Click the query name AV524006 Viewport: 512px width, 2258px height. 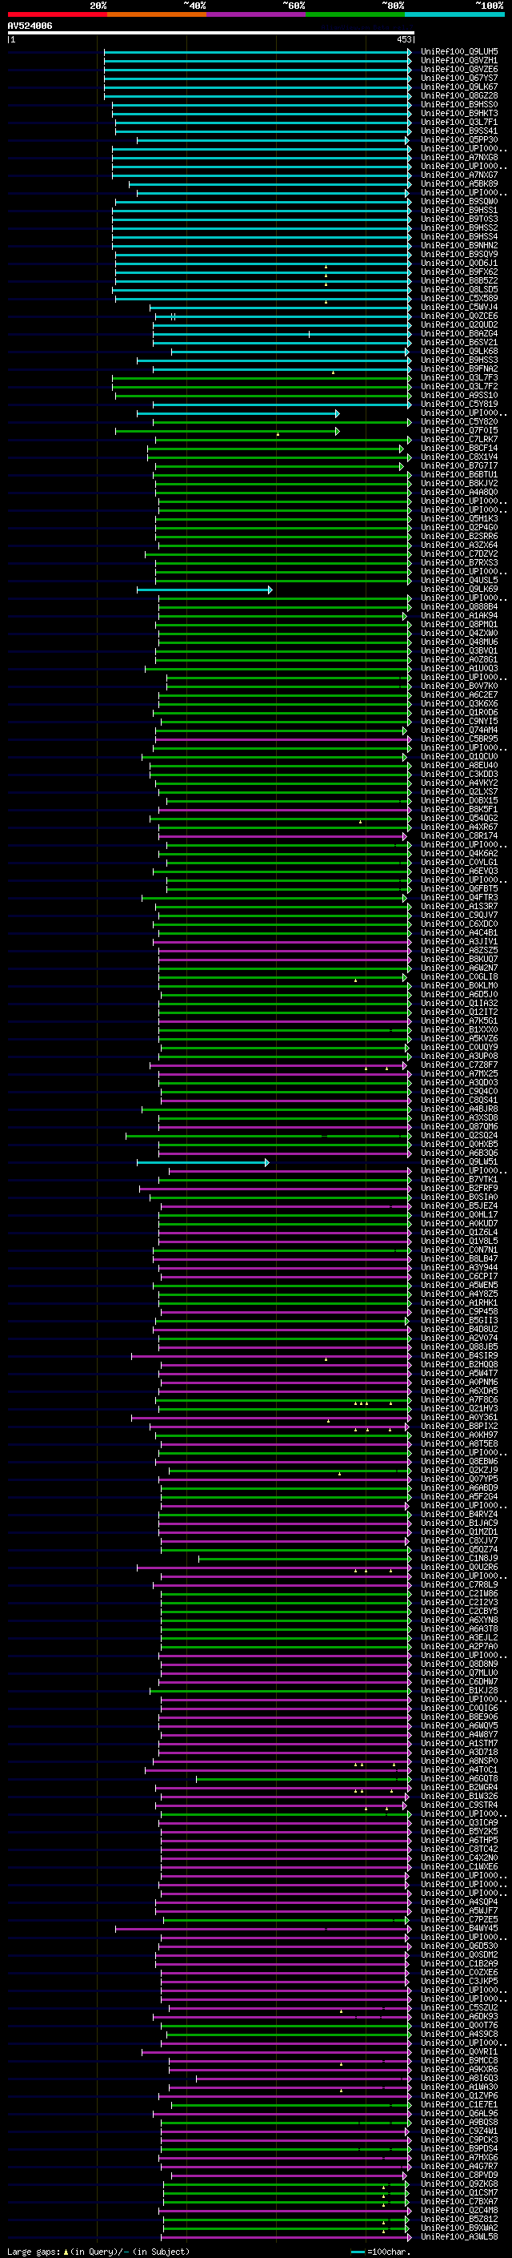tap(30, 26)
